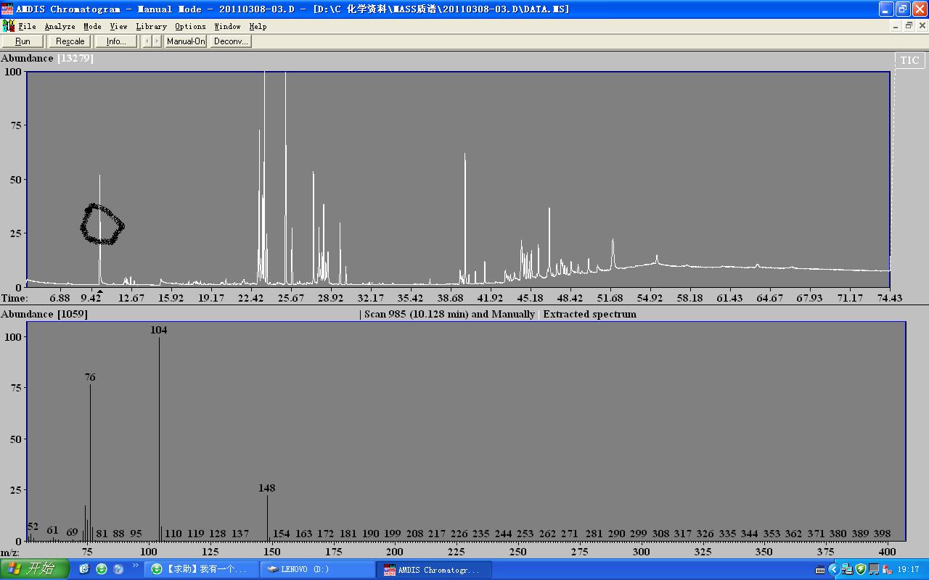This screenshot has width=929, height=580.
Task: Click the 9.42 time axis label
Action: pyautogui.click(x=91, y=298)
